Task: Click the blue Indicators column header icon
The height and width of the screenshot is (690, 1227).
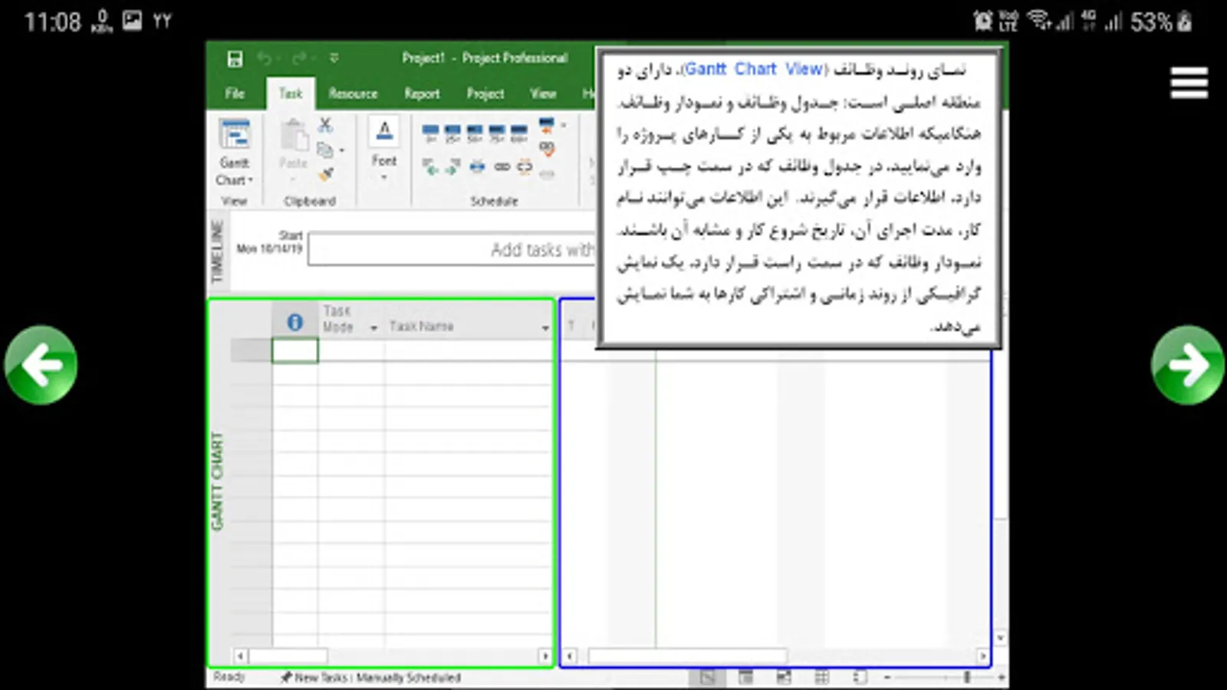Action: (x=295, y=323)
